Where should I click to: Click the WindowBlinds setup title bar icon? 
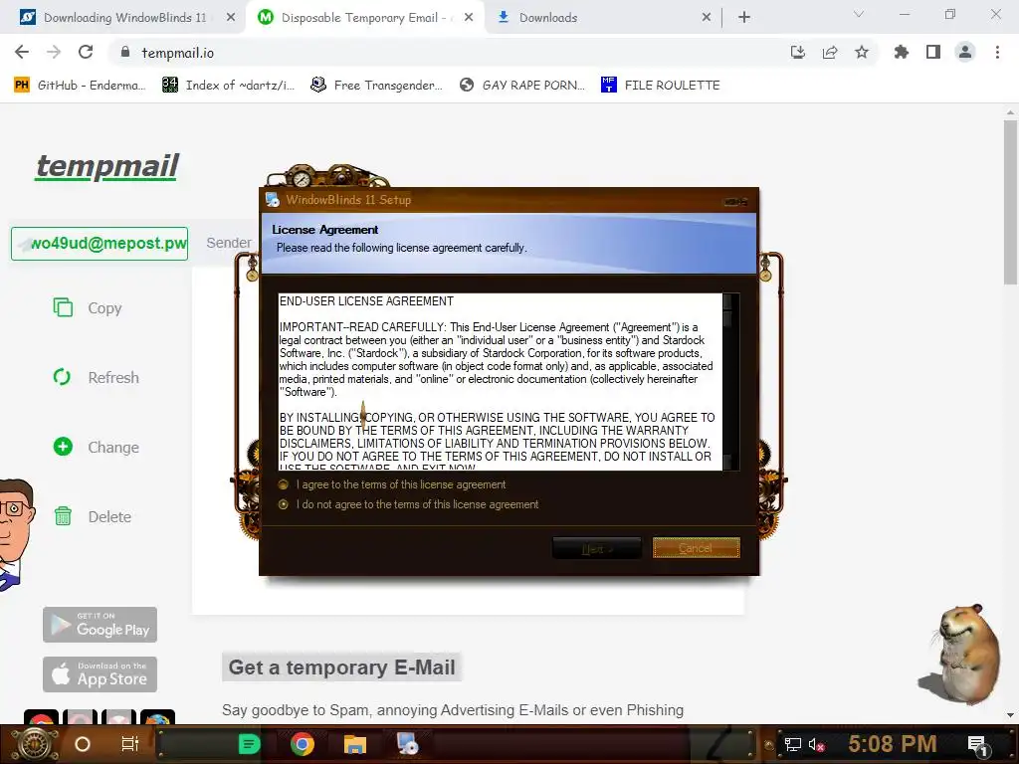pos(273,200)
